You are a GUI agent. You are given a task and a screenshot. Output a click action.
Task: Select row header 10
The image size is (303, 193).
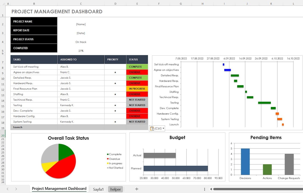click(x=3, y=79)
